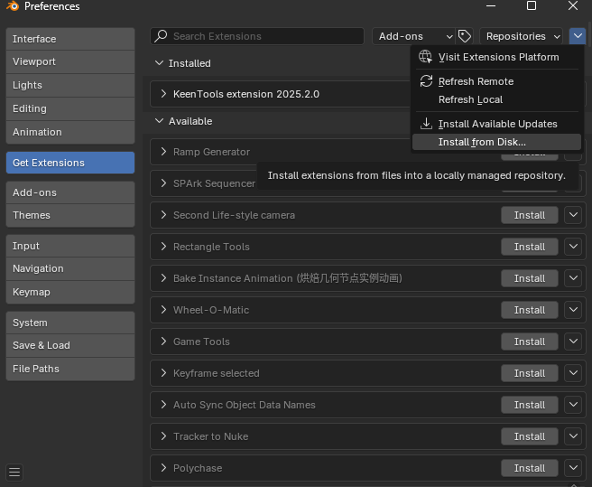The image size is (592, 487).
Task: Click Install Available Updates download entry
Action: [497, 124]
